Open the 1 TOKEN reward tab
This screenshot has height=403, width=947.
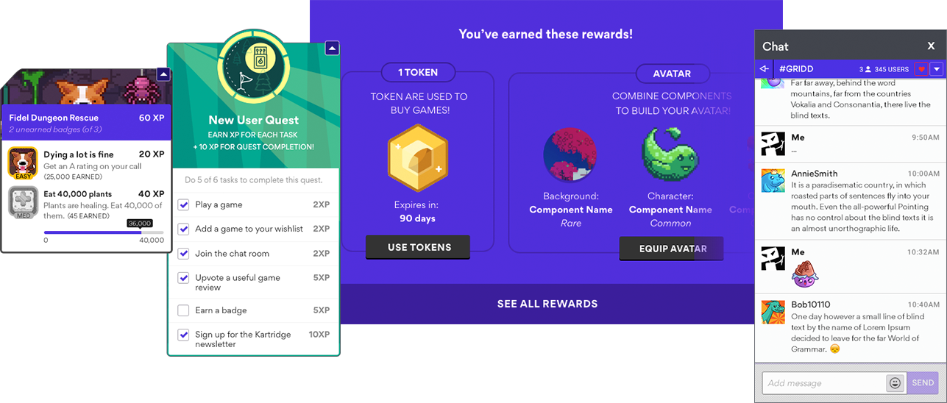coord(418,72)
